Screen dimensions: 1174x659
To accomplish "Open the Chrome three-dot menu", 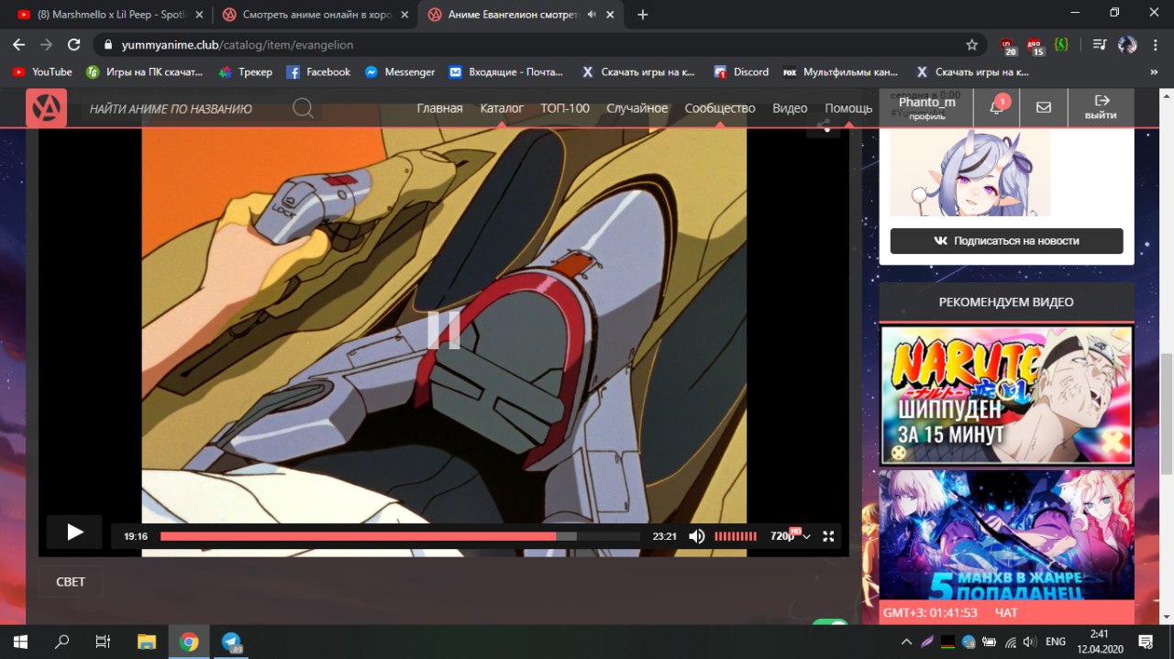I will point(1156,44).
